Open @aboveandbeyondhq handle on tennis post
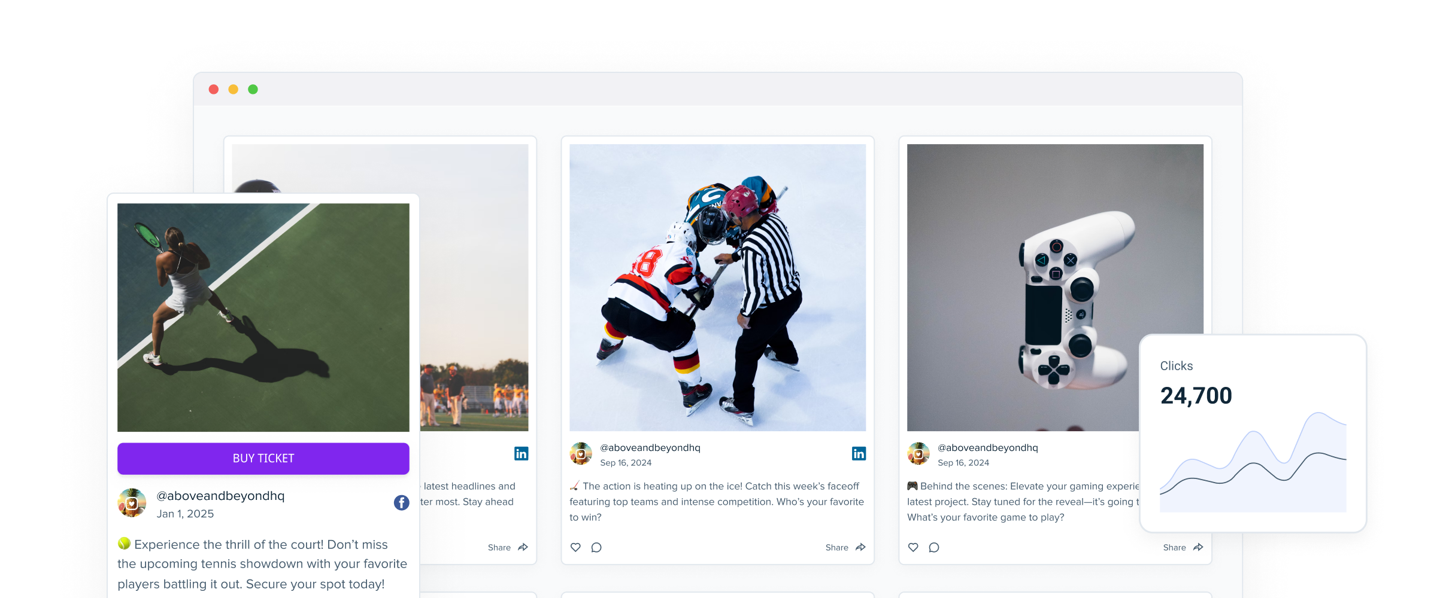 point(220,496)
